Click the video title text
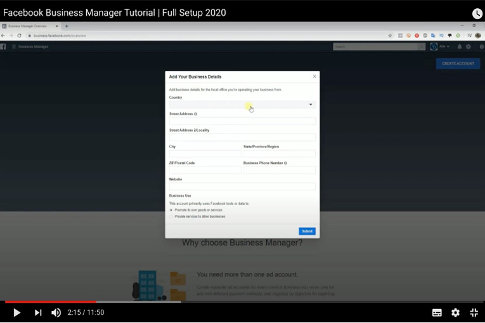The height and width of the screenshot is (323, 485). 115,13
